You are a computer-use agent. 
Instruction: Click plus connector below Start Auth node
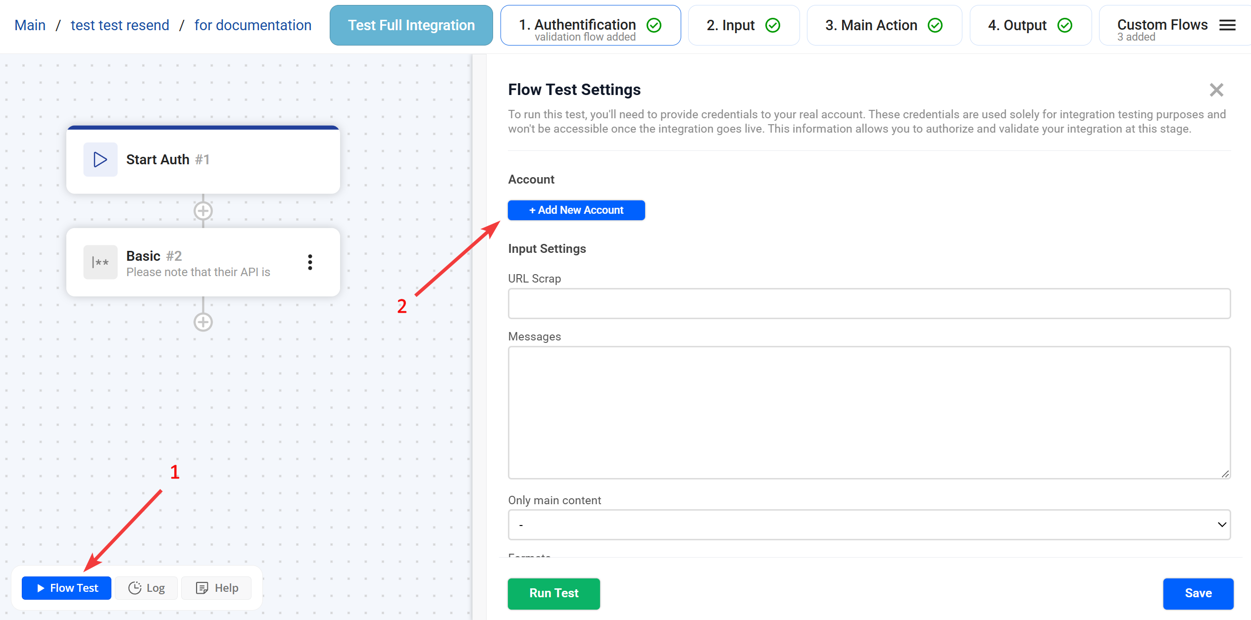(203, 211)
